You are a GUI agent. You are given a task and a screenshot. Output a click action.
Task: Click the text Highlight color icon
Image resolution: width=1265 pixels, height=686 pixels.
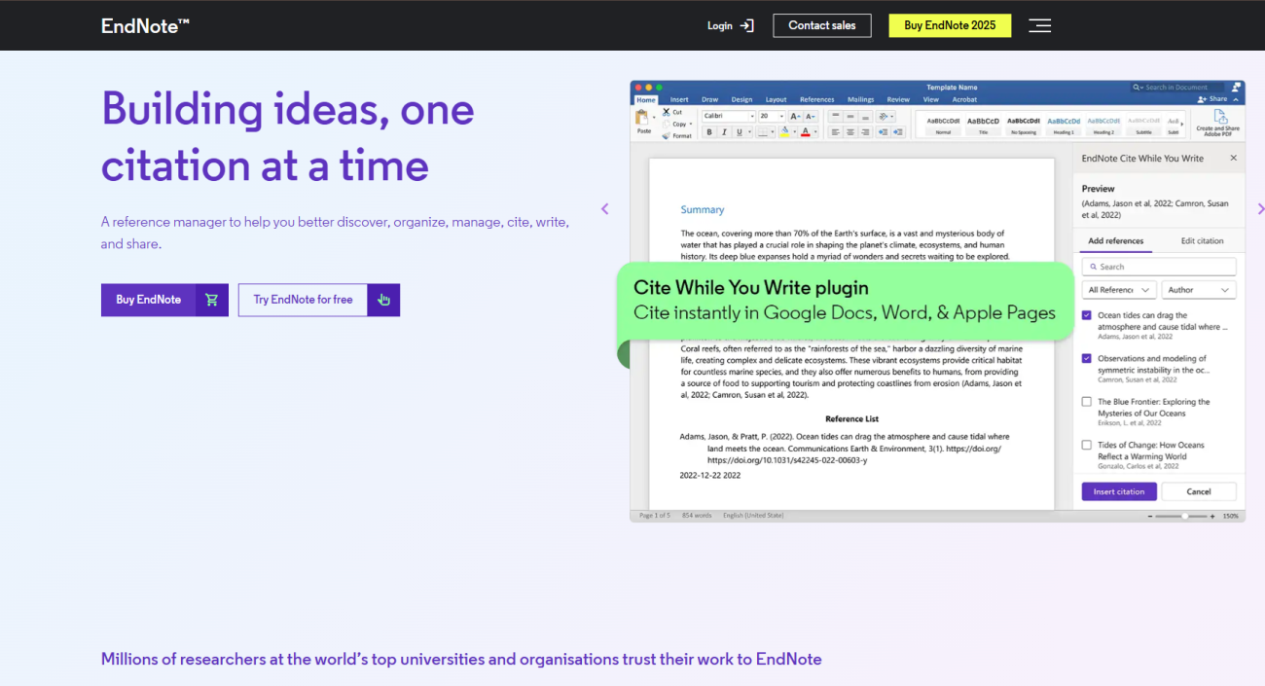click(784, 131)
